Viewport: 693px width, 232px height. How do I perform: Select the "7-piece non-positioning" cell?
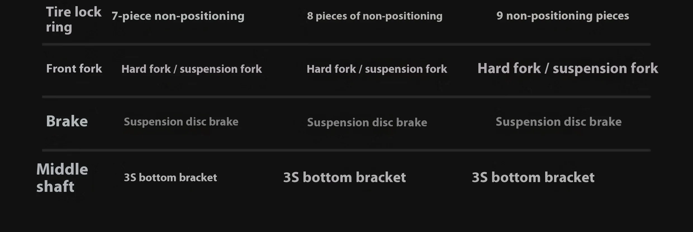point(178,16)
